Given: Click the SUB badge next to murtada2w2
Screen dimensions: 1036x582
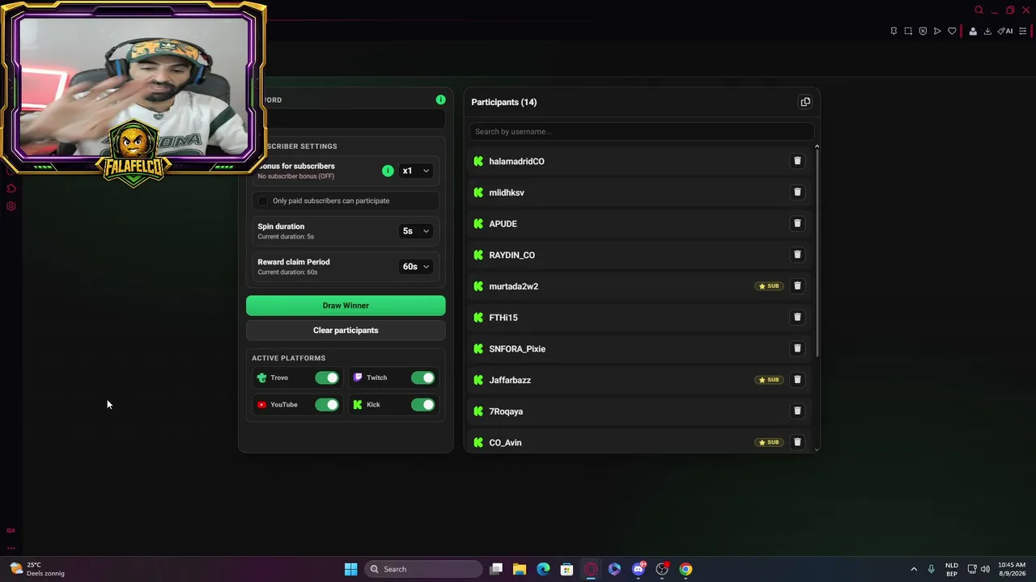Looking at the screenshot, I should [x=769, y=286].
